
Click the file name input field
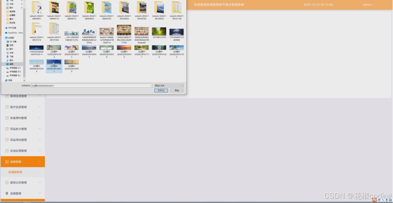(x=92, y=86)
